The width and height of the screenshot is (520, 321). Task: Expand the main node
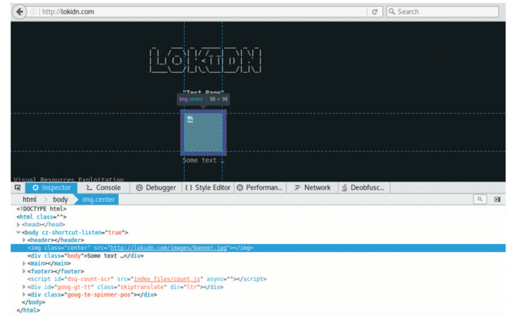(24, 264)
